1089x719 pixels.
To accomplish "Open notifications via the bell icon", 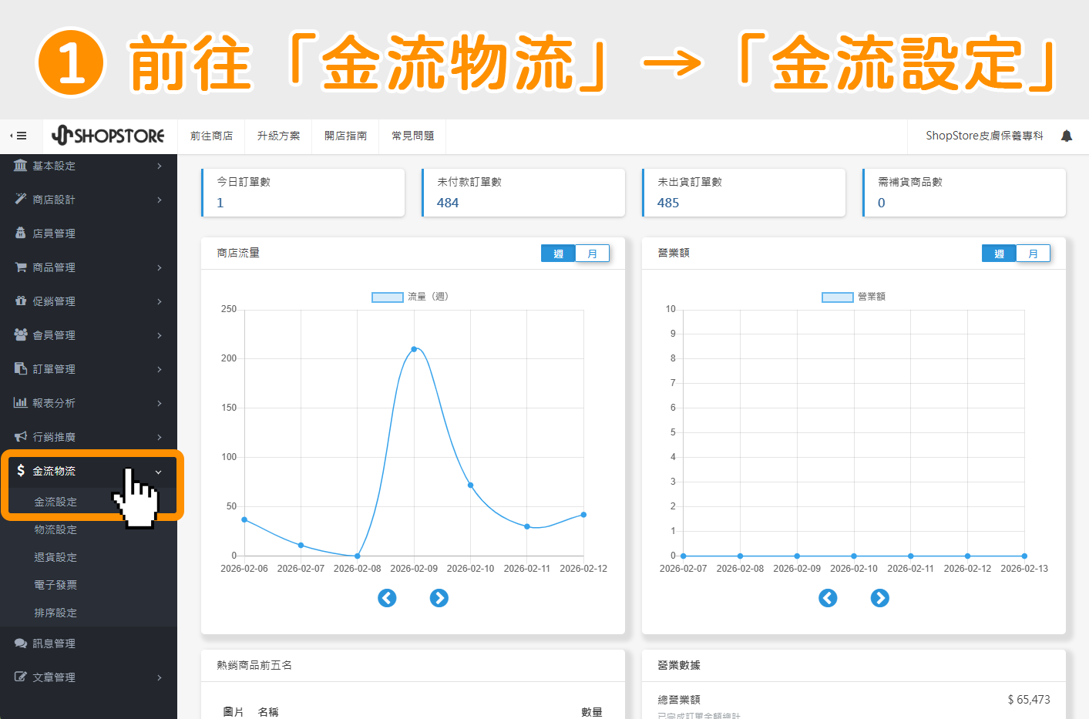I will coord(1067,136).
